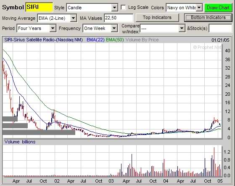Open the Style dropdown showing Candle
235x186 pixels.
click(x=92, y=8)
